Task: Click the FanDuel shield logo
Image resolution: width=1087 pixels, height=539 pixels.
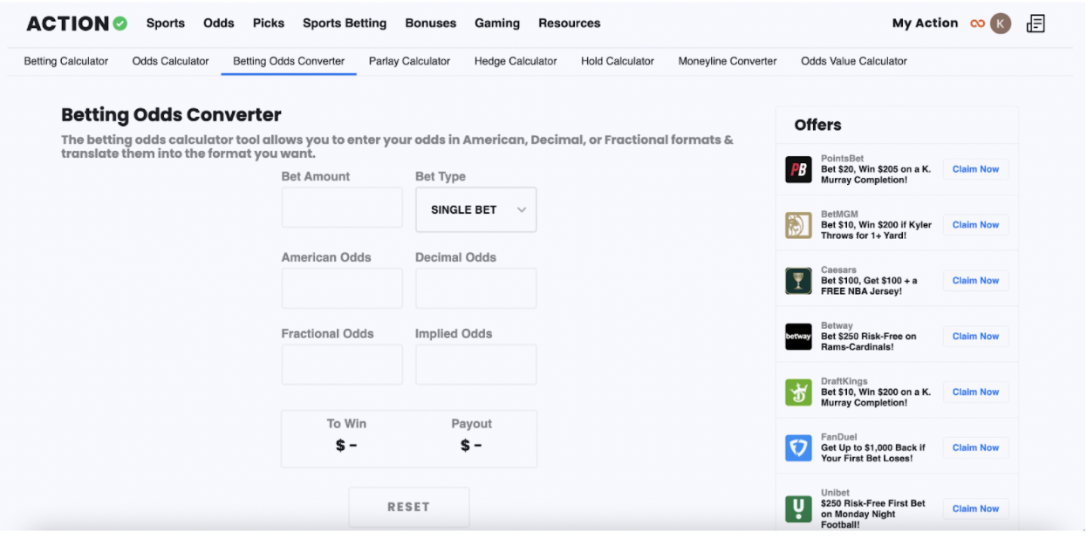Action: point(798,448)
